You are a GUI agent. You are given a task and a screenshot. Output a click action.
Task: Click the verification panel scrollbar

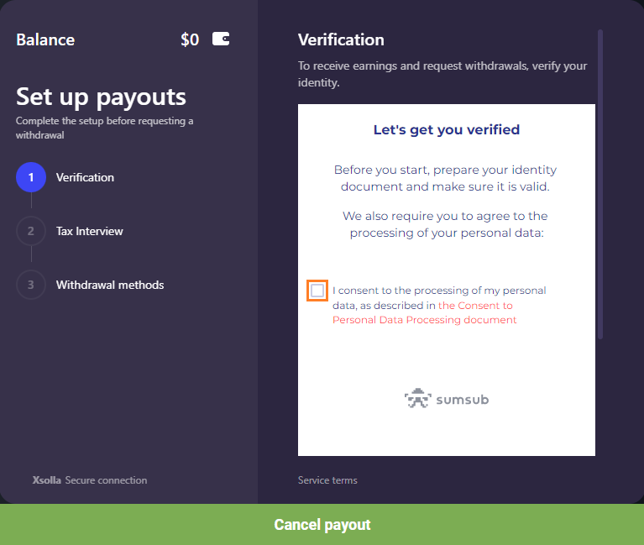click(x=600, y=184)
